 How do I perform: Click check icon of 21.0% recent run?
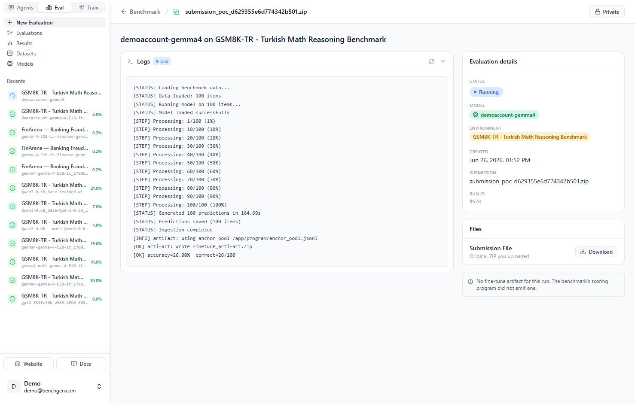point(12,188)
